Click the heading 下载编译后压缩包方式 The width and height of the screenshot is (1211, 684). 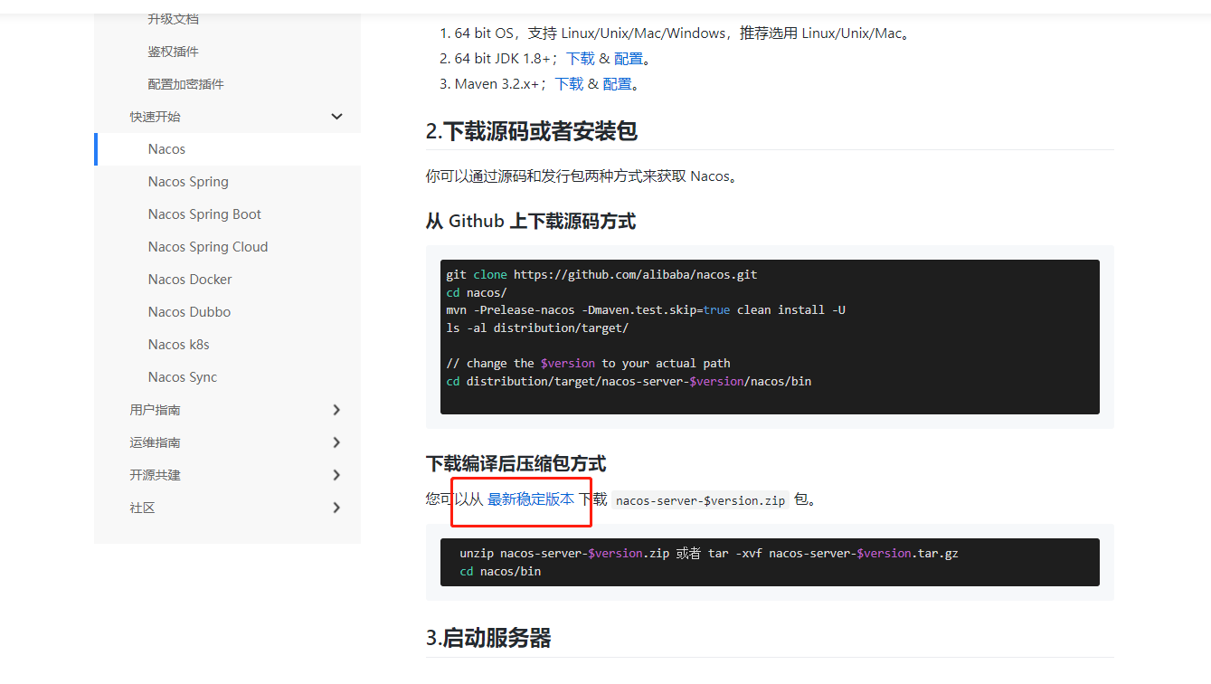pyautogui.click(x=516, y=464)
